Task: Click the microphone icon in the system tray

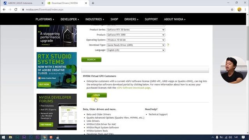Action: [x=217, y=137]
